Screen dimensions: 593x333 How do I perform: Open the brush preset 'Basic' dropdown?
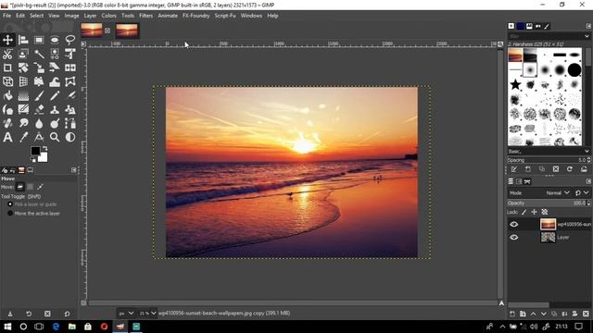tap(548, 152)
